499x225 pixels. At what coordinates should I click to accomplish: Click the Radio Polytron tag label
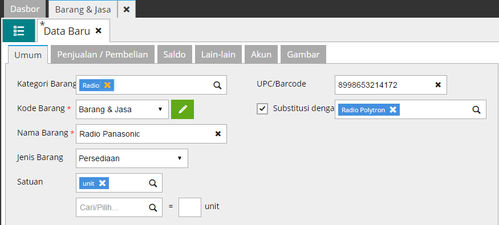point(363,110)
